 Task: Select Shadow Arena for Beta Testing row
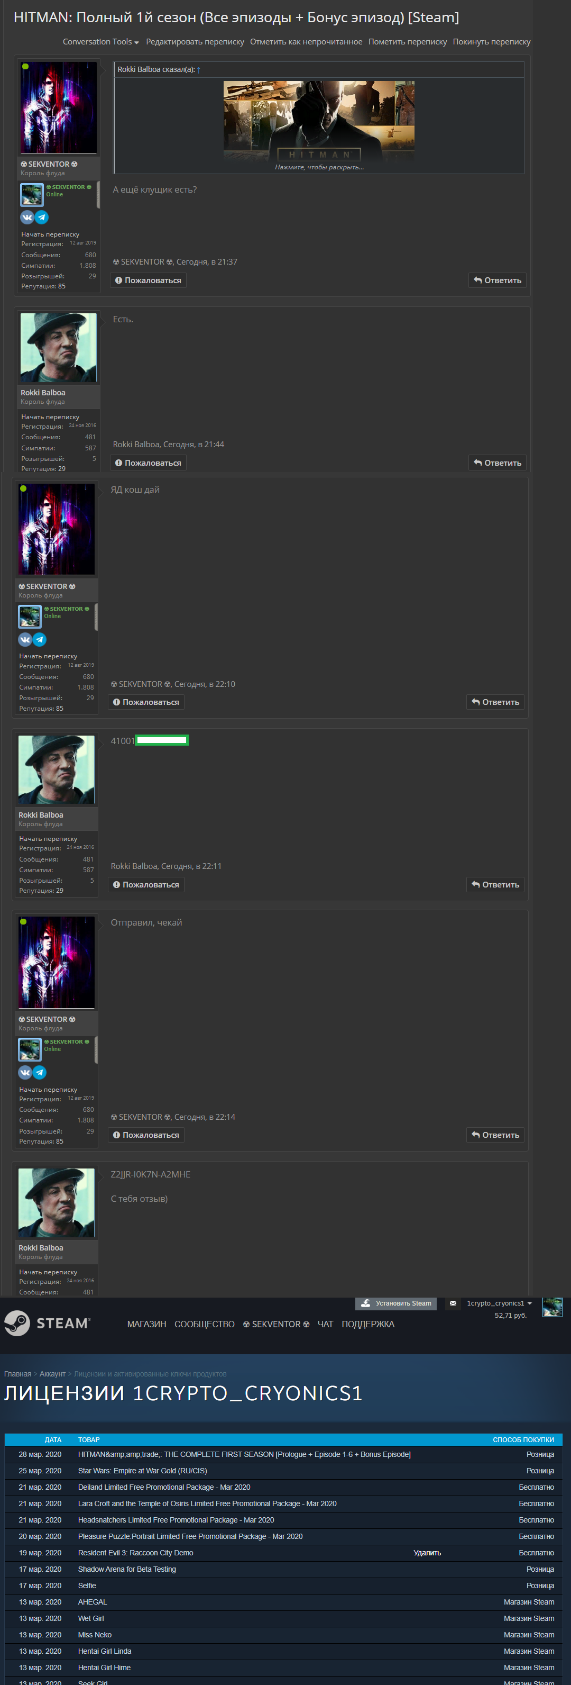[283, 1569]
